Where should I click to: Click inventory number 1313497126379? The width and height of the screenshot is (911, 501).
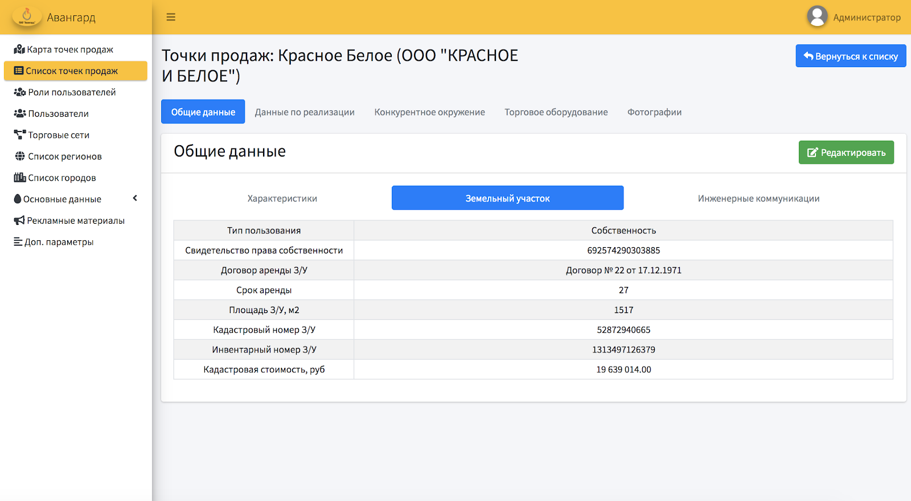623,350
